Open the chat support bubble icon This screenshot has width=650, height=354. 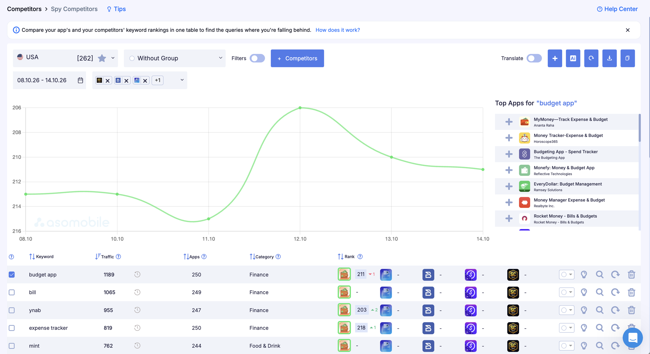[x=632, y=338]
